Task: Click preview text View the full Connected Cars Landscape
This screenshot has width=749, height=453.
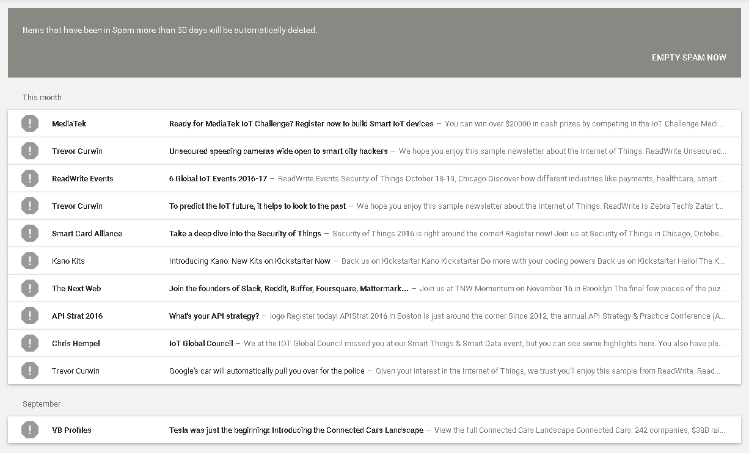Action: click(580, 430)
